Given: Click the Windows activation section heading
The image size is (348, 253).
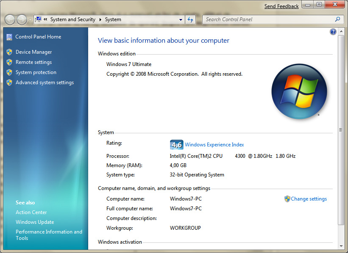Looking at the screenshot, I should 120,242.
